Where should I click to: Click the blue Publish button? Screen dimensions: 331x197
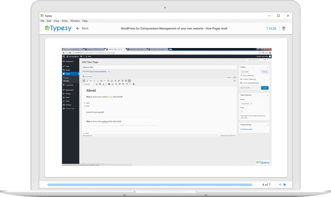[x=265, y=88]
